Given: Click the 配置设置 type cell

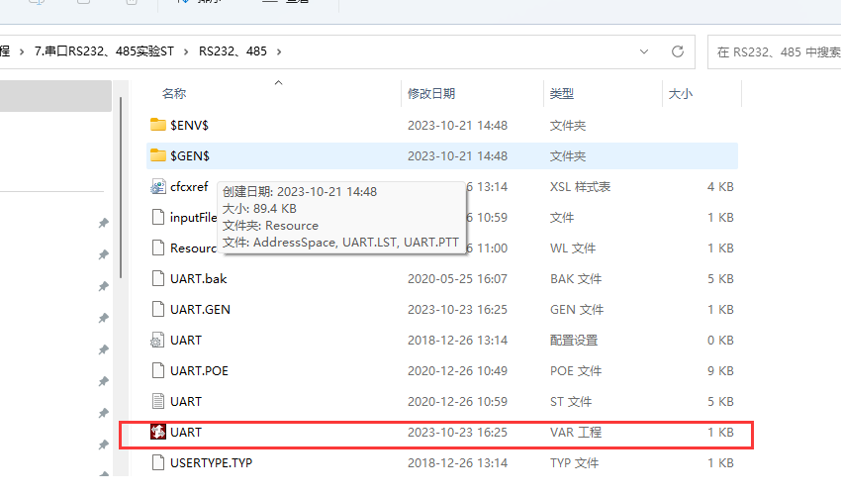Looking at the screenshot, I should [574, 340].
